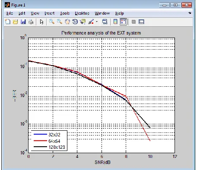The image size is (197, 170).
Task: Select the Brush data tool
Action: (x=91, y=22)
